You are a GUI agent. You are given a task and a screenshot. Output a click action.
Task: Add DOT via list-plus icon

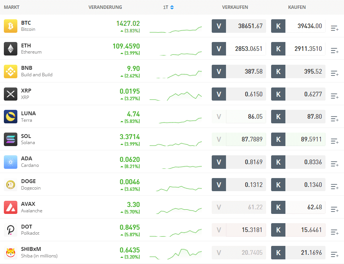pos(335,232)
